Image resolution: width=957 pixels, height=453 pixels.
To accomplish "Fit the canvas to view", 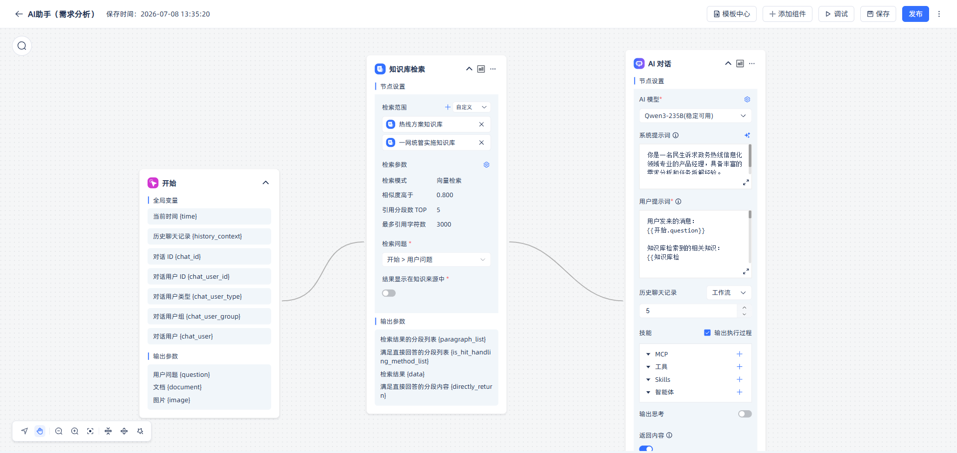I will (x=90, y=431).
